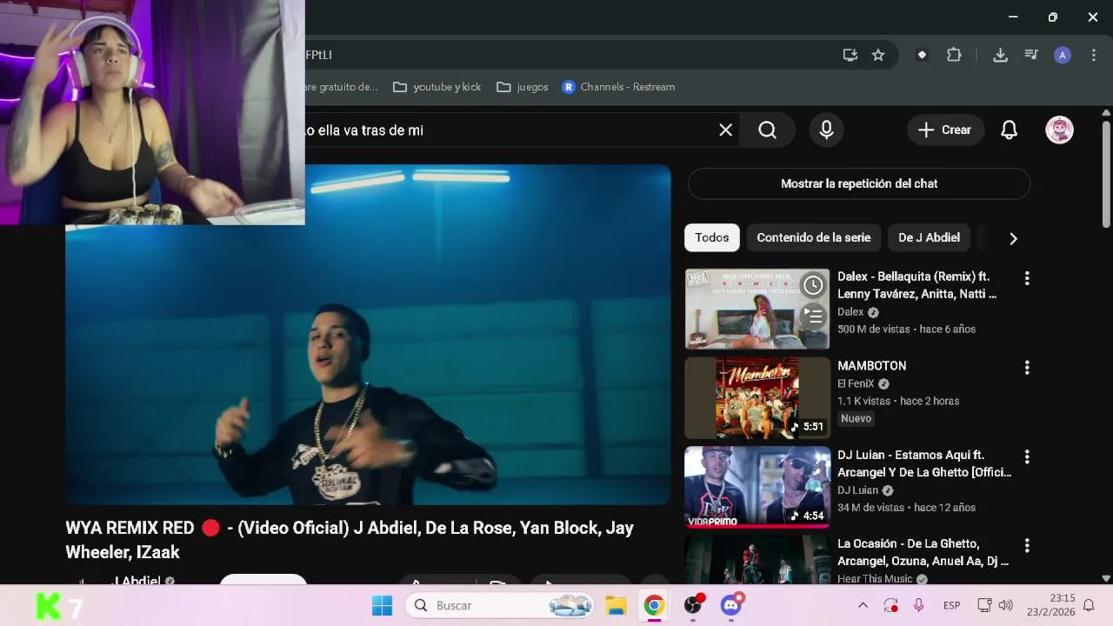Open the Chrome extensions puzzle icon

point(954,55)
